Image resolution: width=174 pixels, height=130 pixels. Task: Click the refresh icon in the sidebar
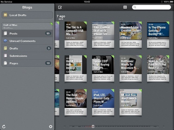pos(4,126)
